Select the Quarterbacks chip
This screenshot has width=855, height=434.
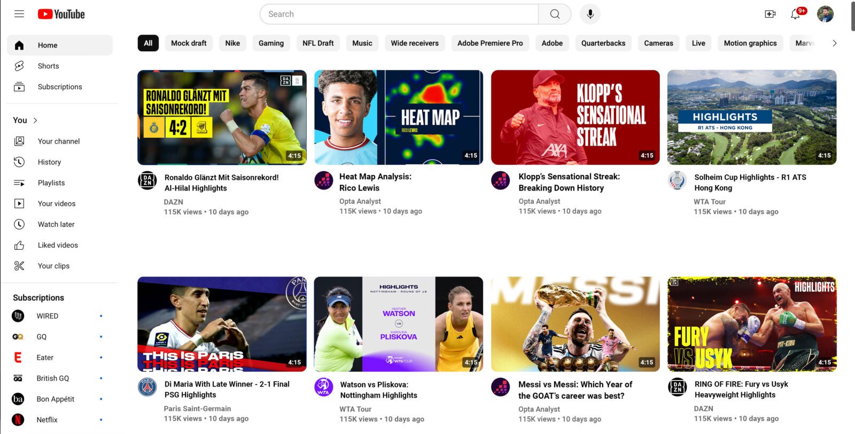tap(603, 43)
